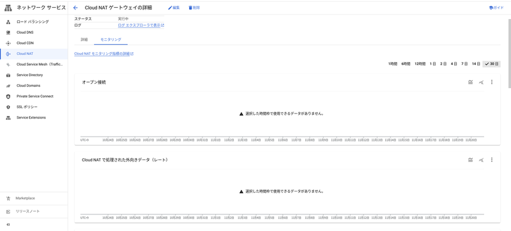The height and width of the screenshot is (231, 511).
Task: Open more options menu on 外向きデータ chart
Action: tap(492, 160)
